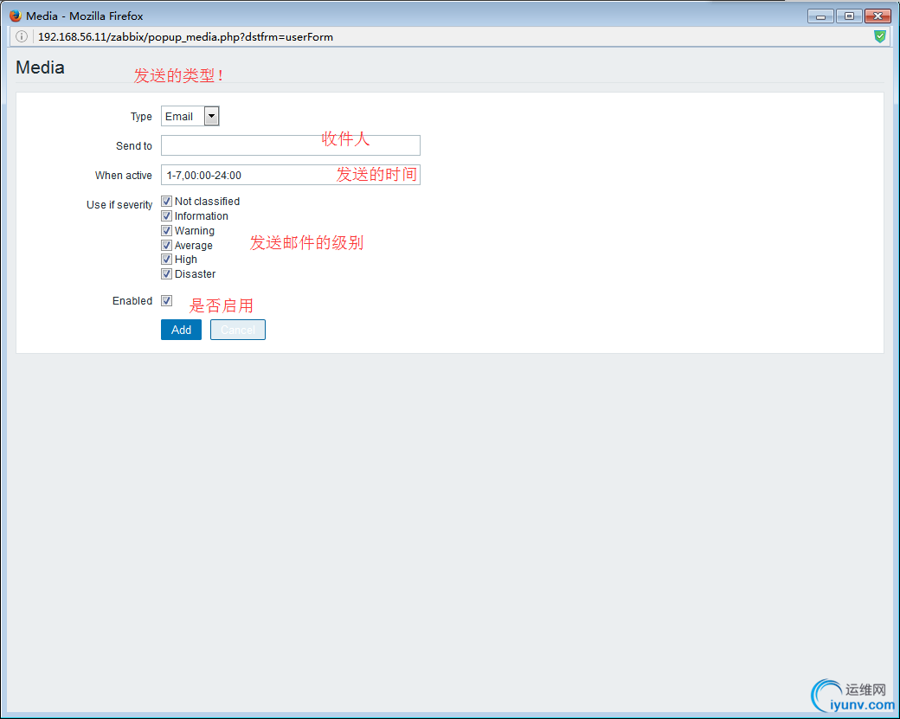Uncheck the Disaster severity checkbox
900x719 pixels.
coord(166,274)
